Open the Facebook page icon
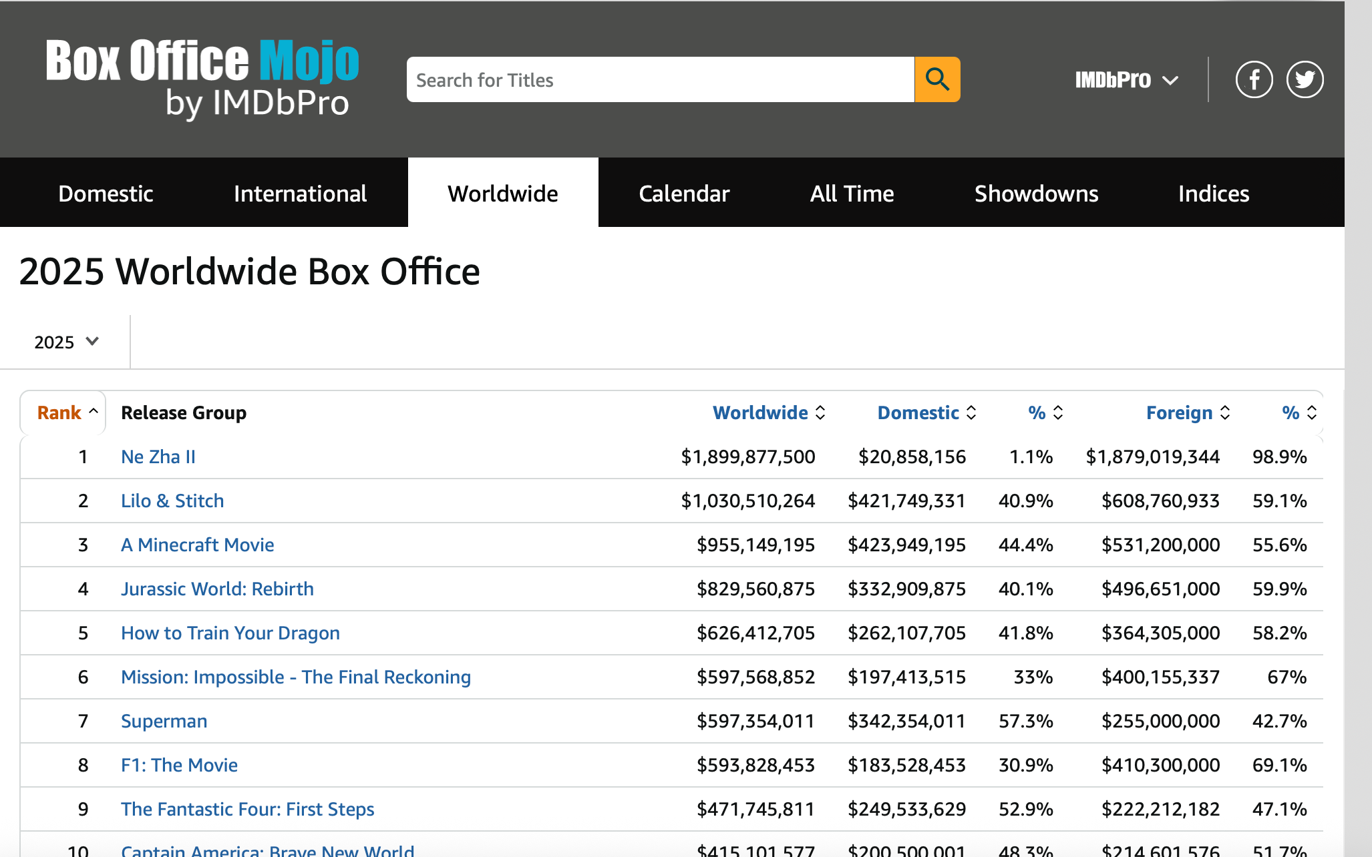This screenshot has width=1372, height=857. click(1254, 79)
